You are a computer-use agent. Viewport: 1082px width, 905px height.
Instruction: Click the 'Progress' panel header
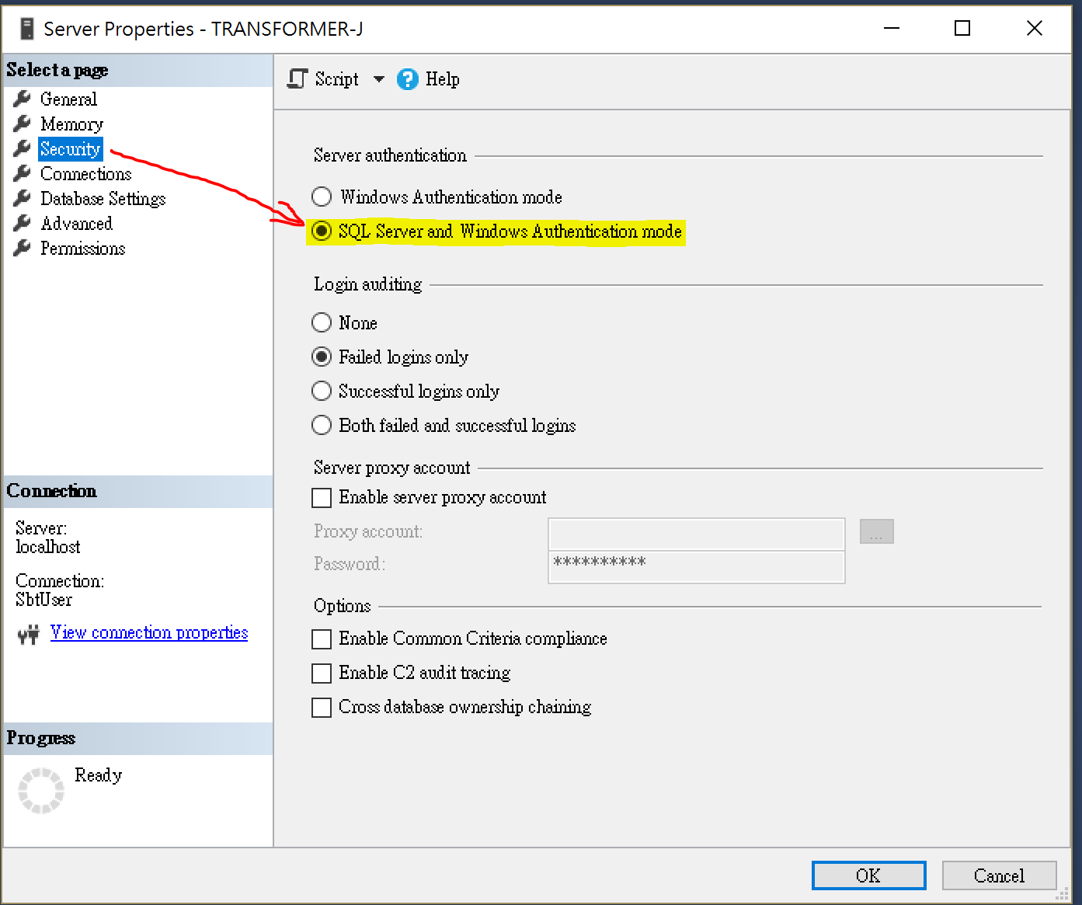click(41, 738)
